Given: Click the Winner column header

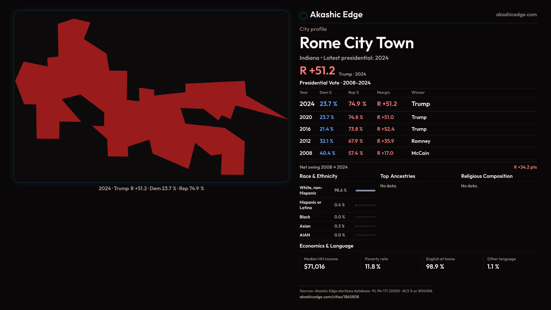Looking at the screenshot, I should coord(418,93).
